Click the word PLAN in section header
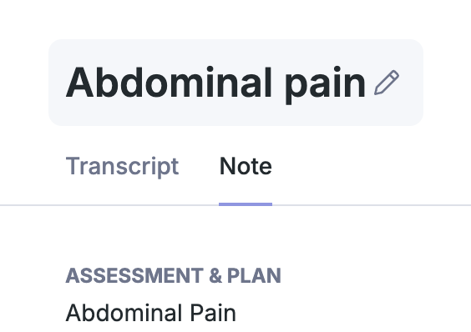 pyautogui.click(x=254, y=275)
